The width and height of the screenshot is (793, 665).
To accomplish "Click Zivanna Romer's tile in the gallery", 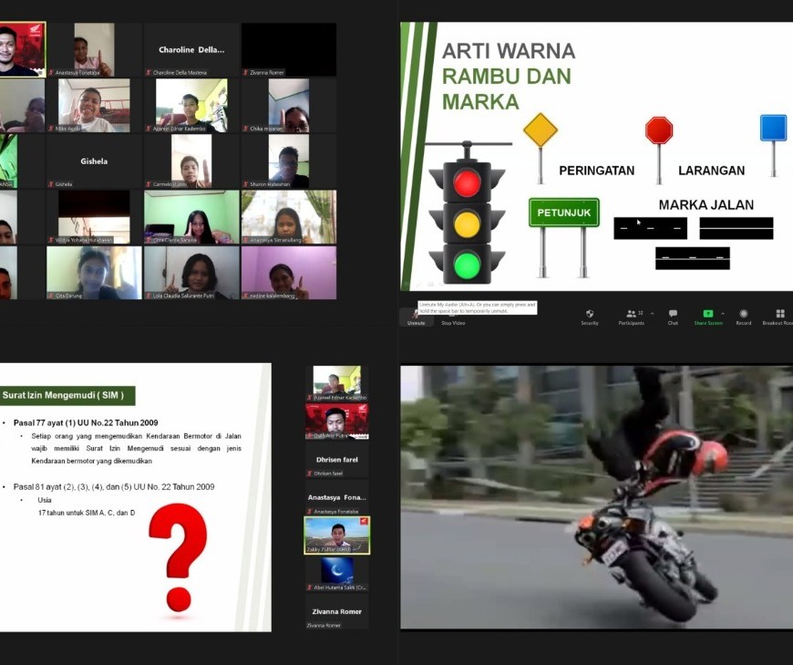I will [289, 50].
